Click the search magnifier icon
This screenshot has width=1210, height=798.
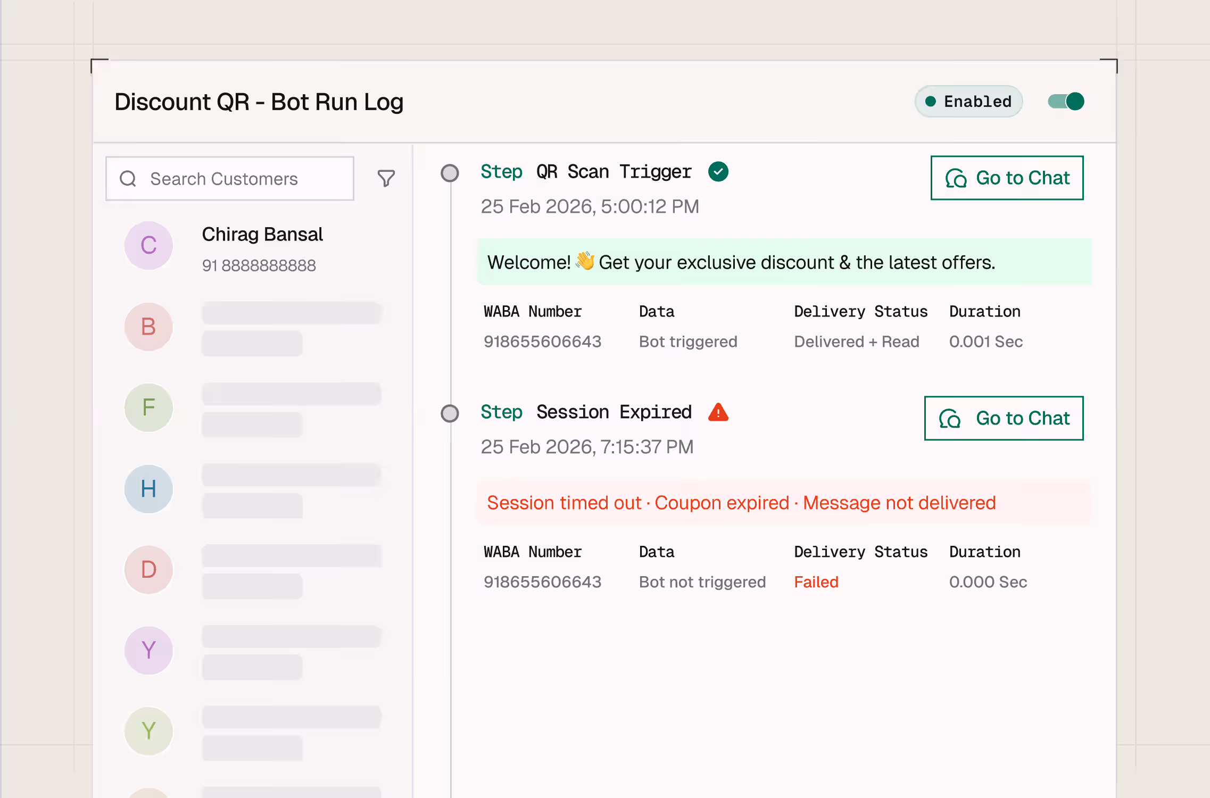[x=128, y=179]
